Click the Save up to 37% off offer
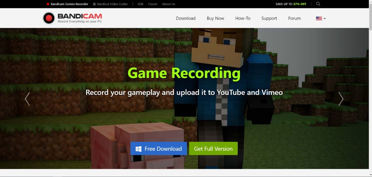This screenshot has width=372, height=177. 291,4
